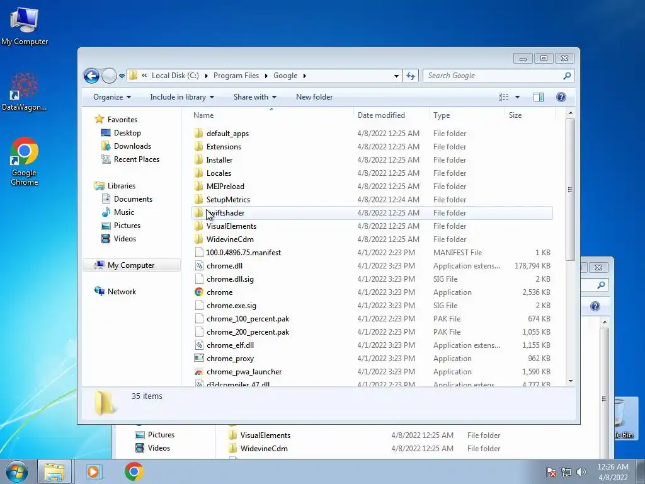Select the chrome_pwa_launcher application icon
Image resolution: width=645 pixels, height=484 pixels.
coord(198,372)
